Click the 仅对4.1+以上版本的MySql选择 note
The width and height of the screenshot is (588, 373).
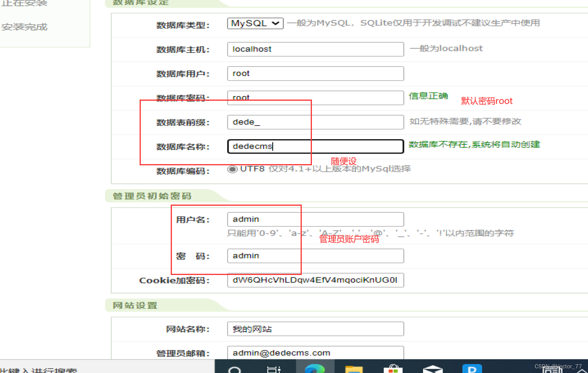coord(339,169)
